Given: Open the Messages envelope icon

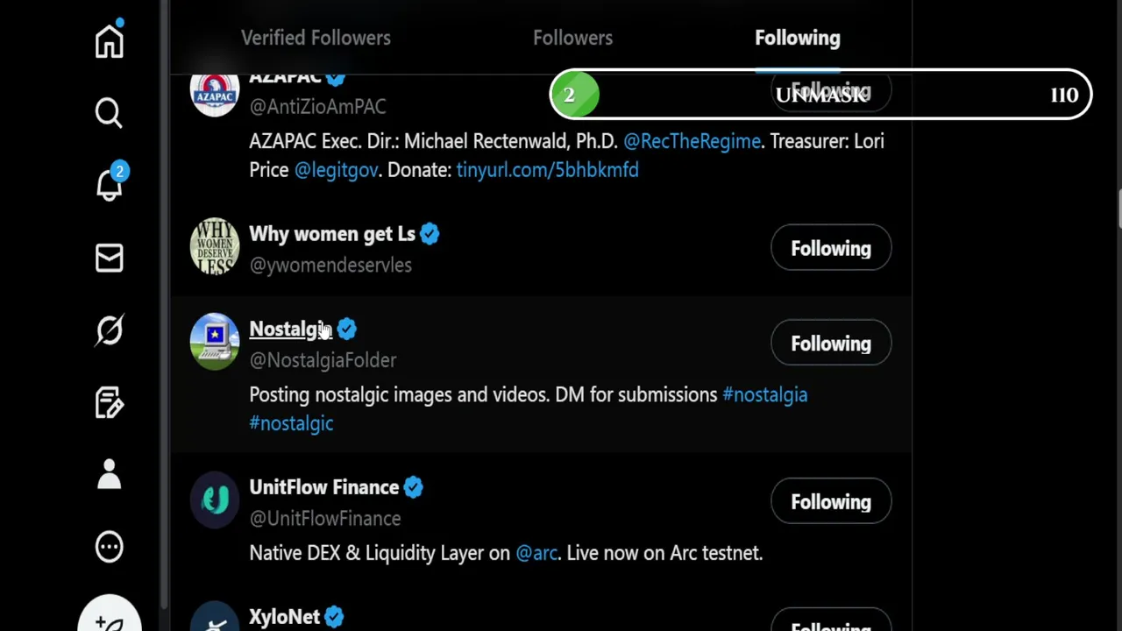Looking at the screenshot, I should (x=110, y=258).
